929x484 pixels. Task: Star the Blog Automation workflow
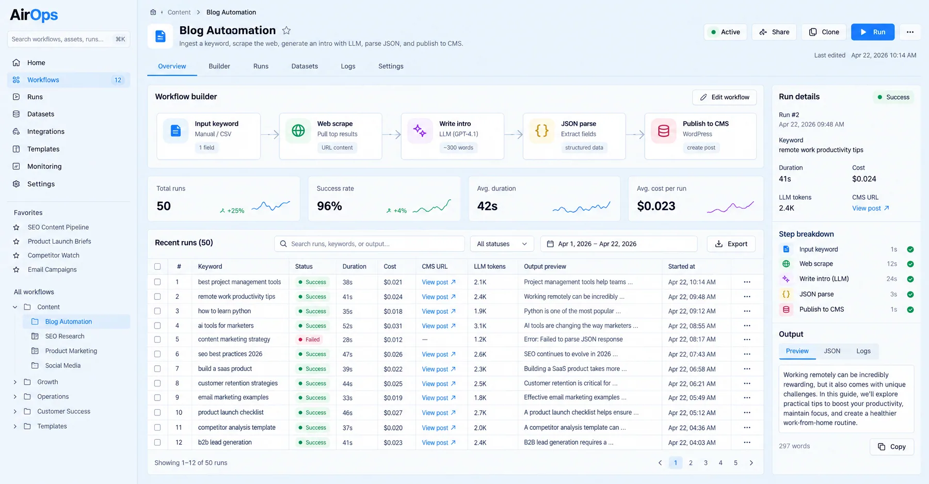pyautogui.click(x=286, y=30)
